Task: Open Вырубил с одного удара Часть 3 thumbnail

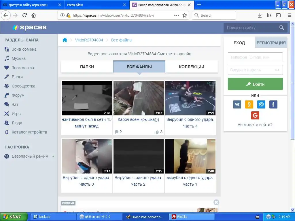Action: pos(87,156)
